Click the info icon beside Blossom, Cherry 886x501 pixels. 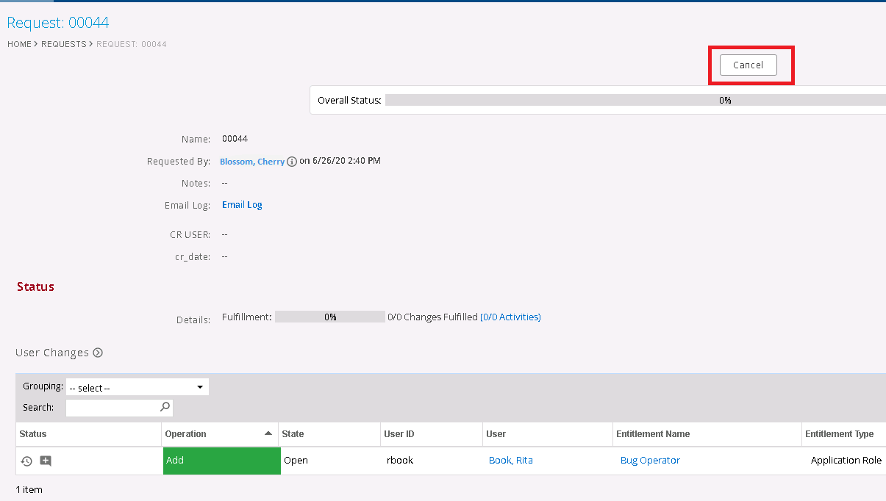click(292, 162)
